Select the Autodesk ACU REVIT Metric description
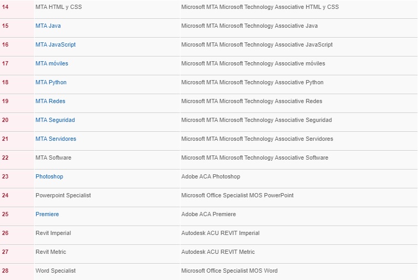Viewport: 418px width, 280px height. 218,252
